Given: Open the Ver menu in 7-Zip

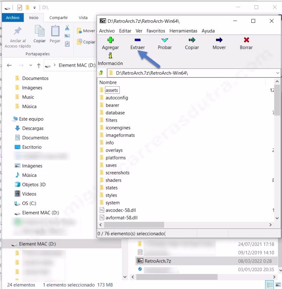Looking at the screenshot, I should click(139, 31).
